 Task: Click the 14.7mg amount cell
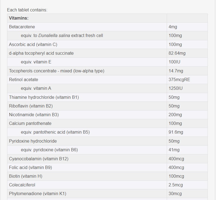pos(176,71)
